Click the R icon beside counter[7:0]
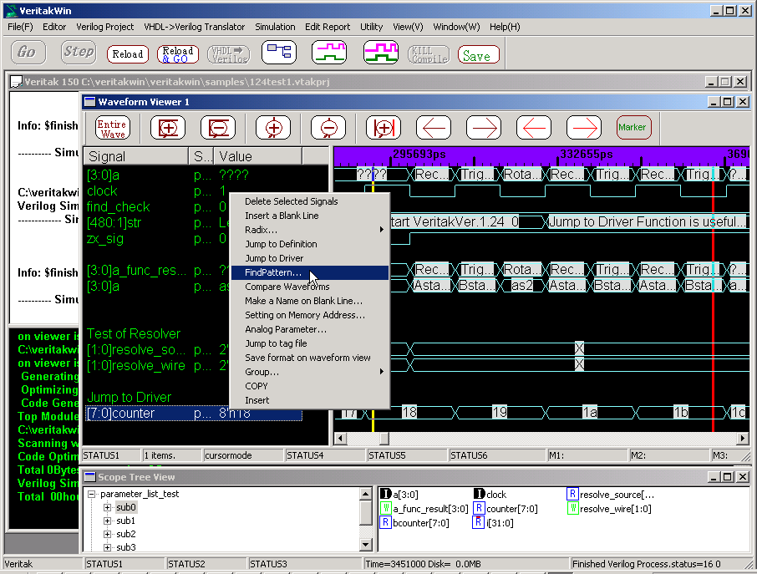This screenshot has width=757, height=574. [479, 508]
